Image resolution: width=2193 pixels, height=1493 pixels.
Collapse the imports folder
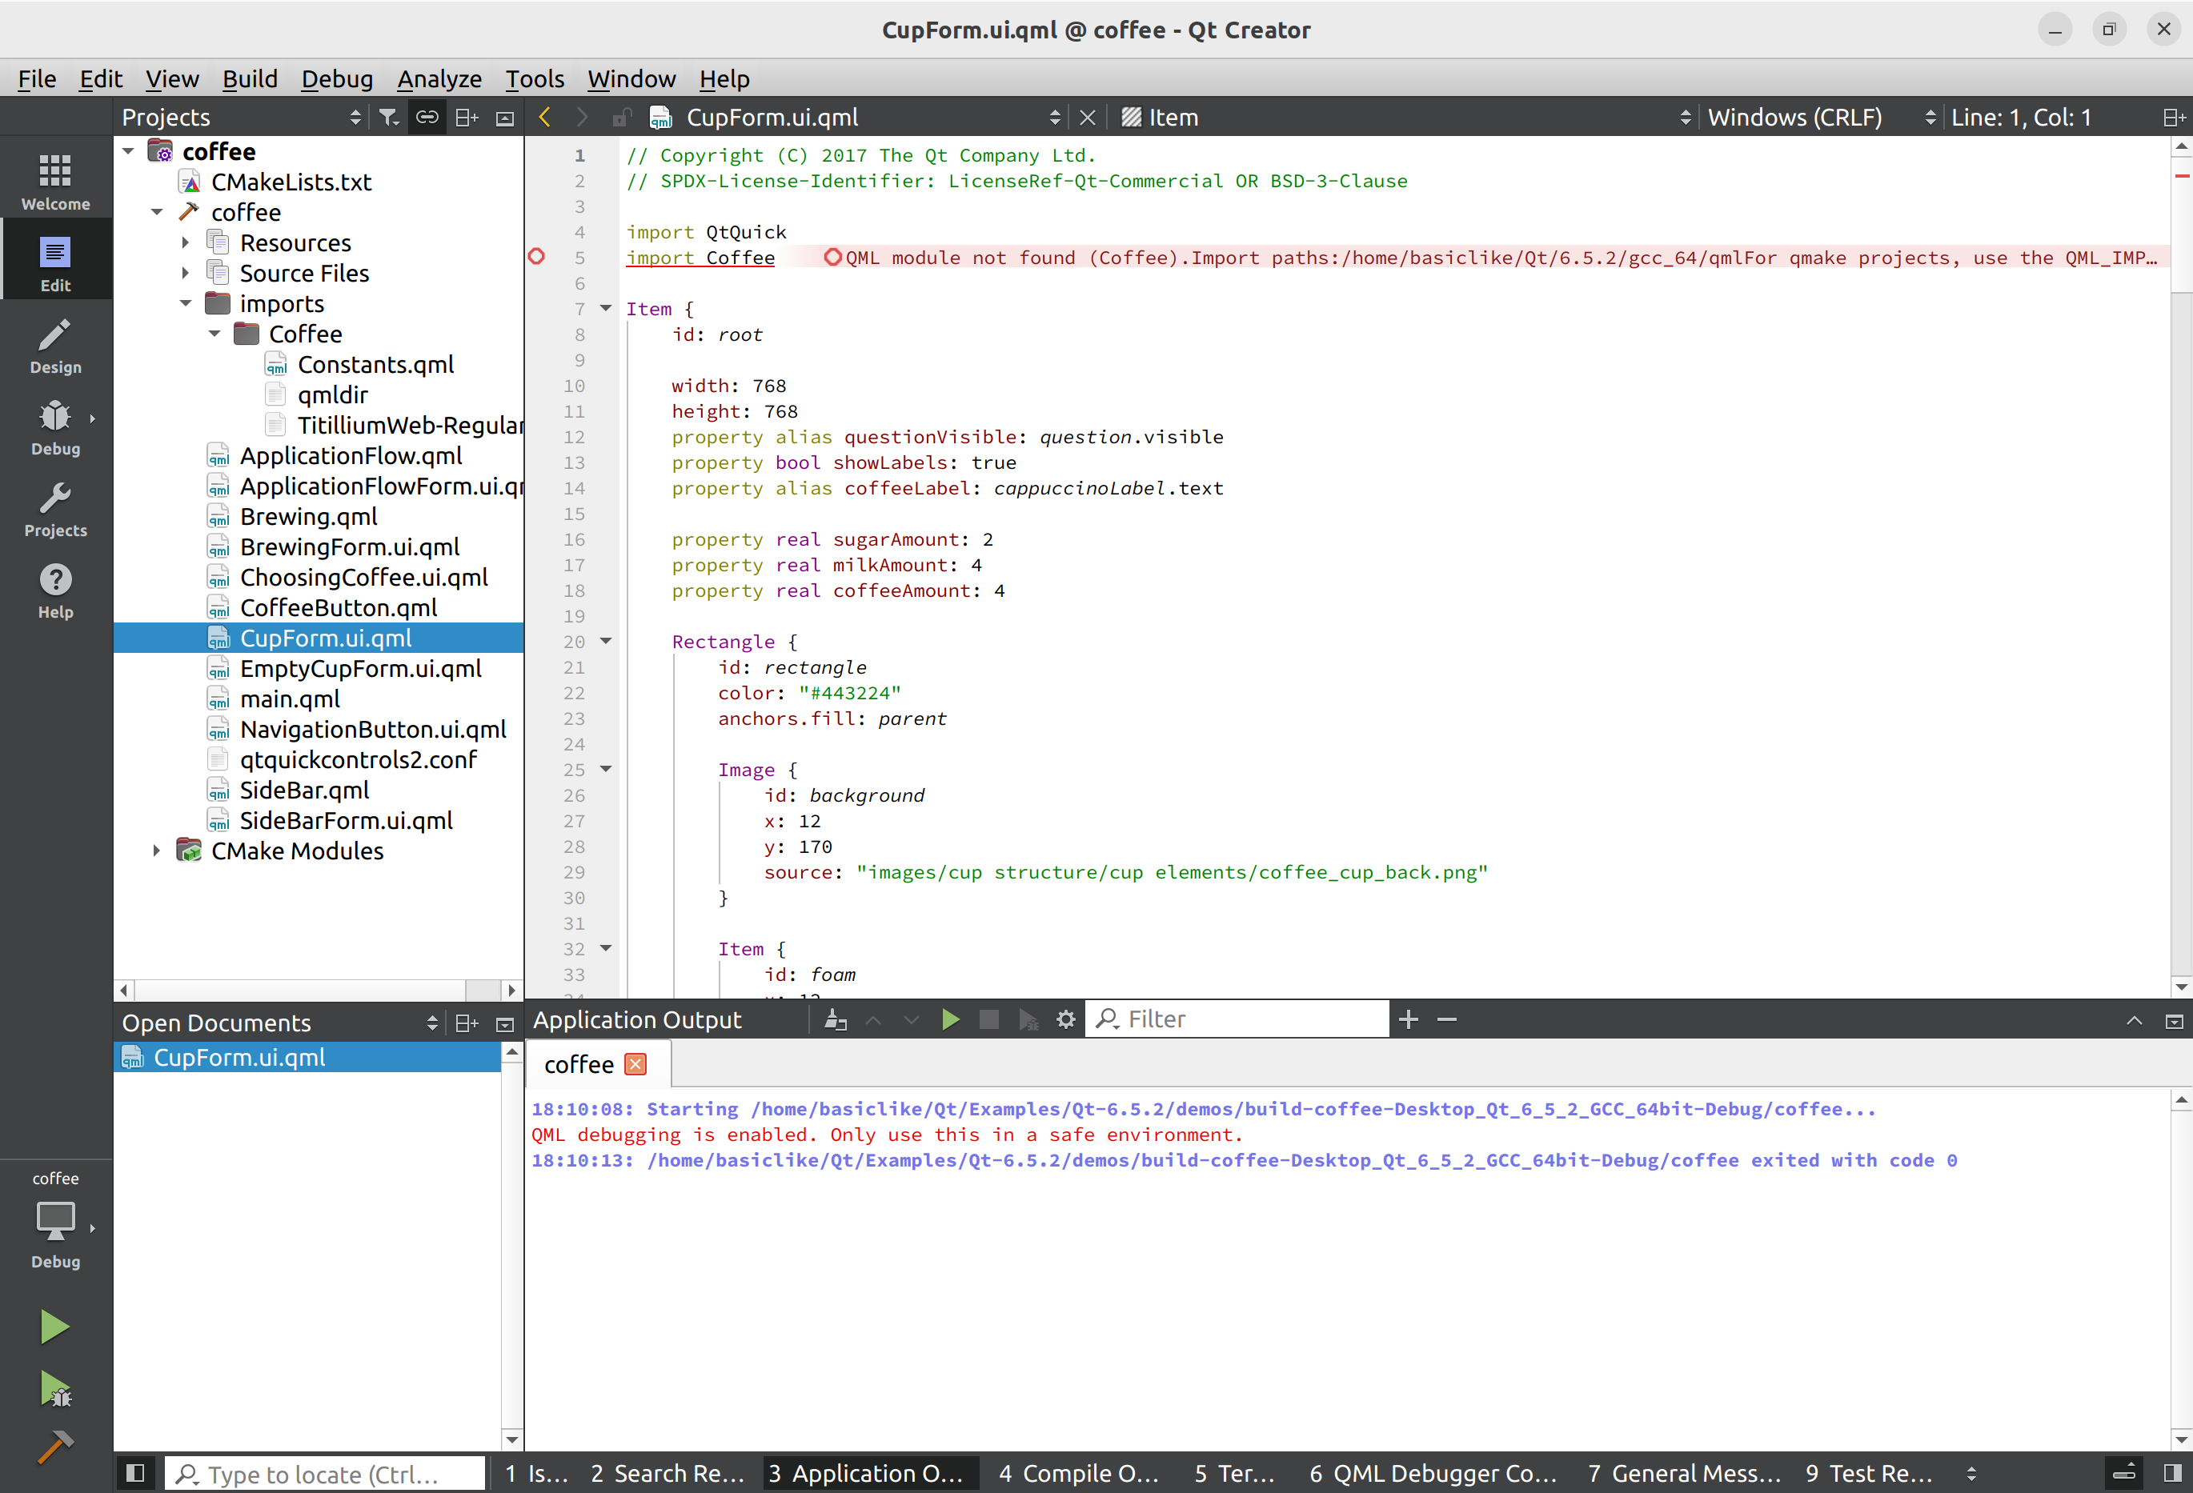[186, 304]
